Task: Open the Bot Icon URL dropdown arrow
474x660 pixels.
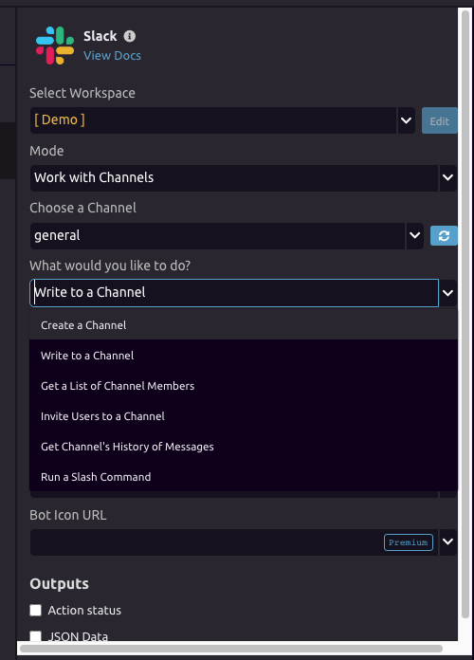Action: [x=447, y=542]
